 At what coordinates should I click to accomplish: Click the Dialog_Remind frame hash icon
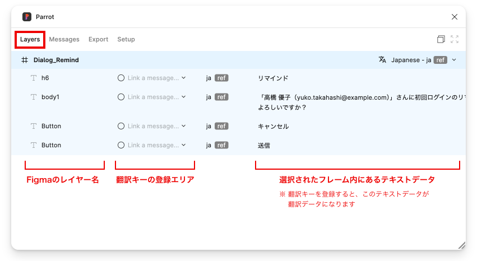(25, 60)
